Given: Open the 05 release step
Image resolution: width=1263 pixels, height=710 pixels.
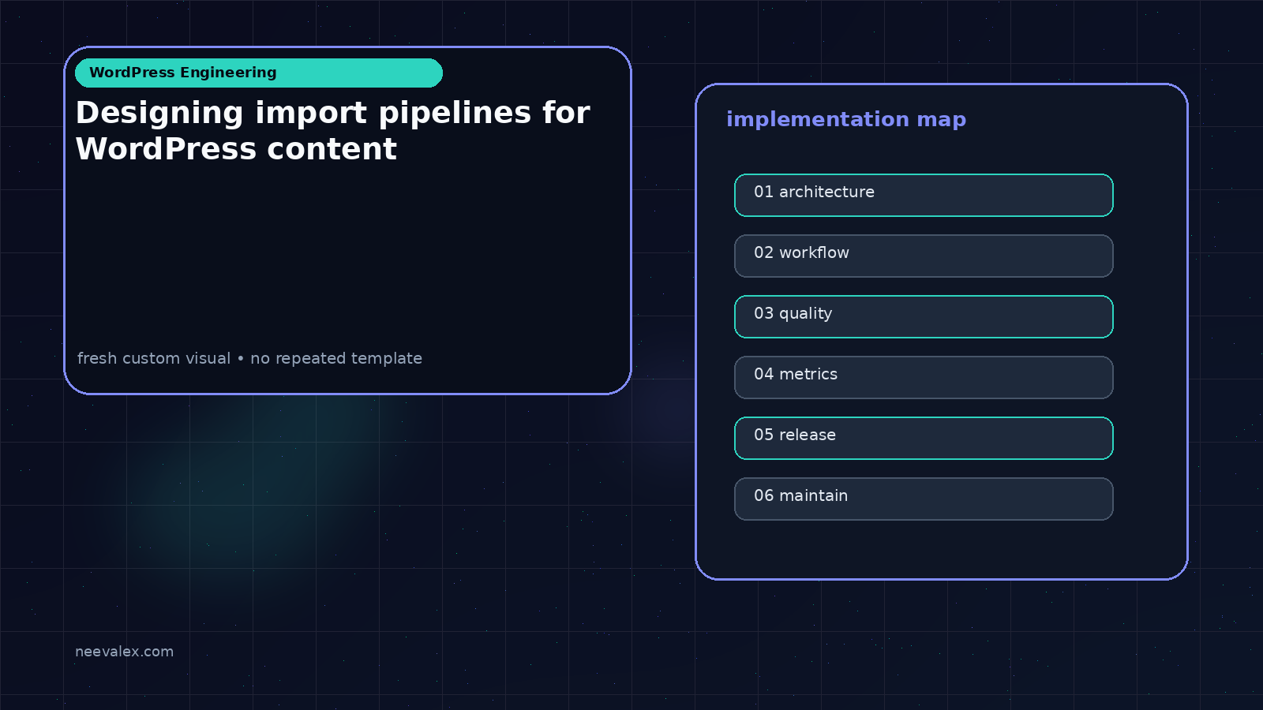Looking at the screenshot, I should click(x=924, y=438).
